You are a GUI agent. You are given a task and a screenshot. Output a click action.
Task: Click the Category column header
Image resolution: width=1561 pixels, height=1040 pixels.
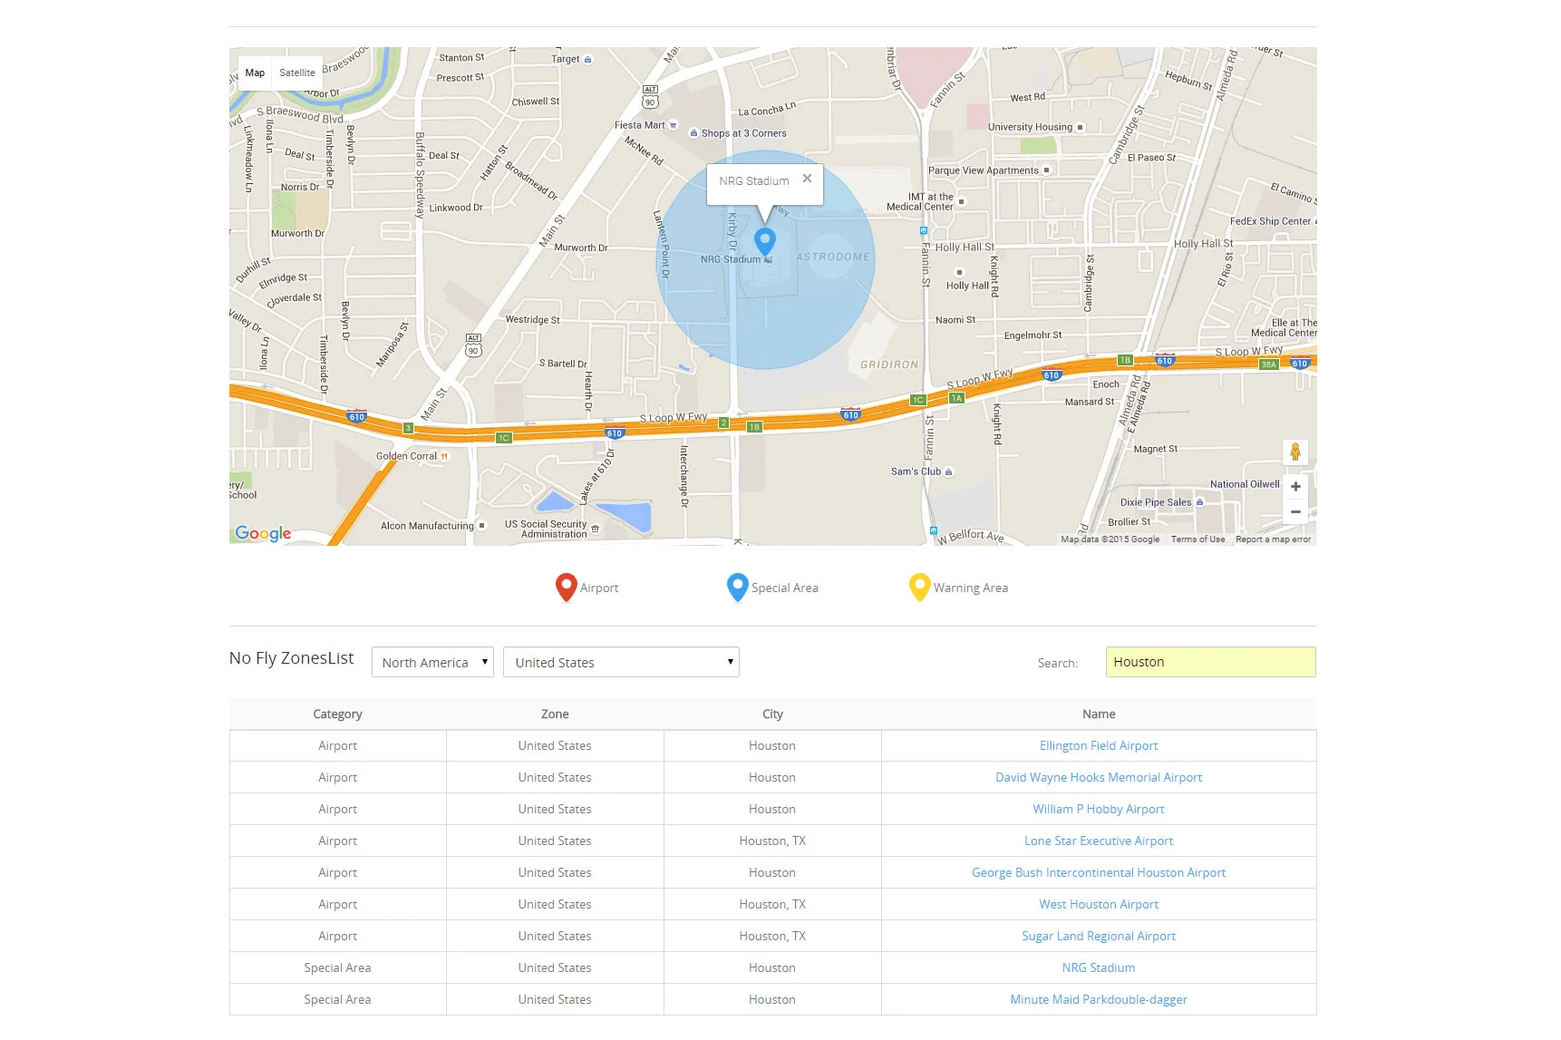pos(337,714)
